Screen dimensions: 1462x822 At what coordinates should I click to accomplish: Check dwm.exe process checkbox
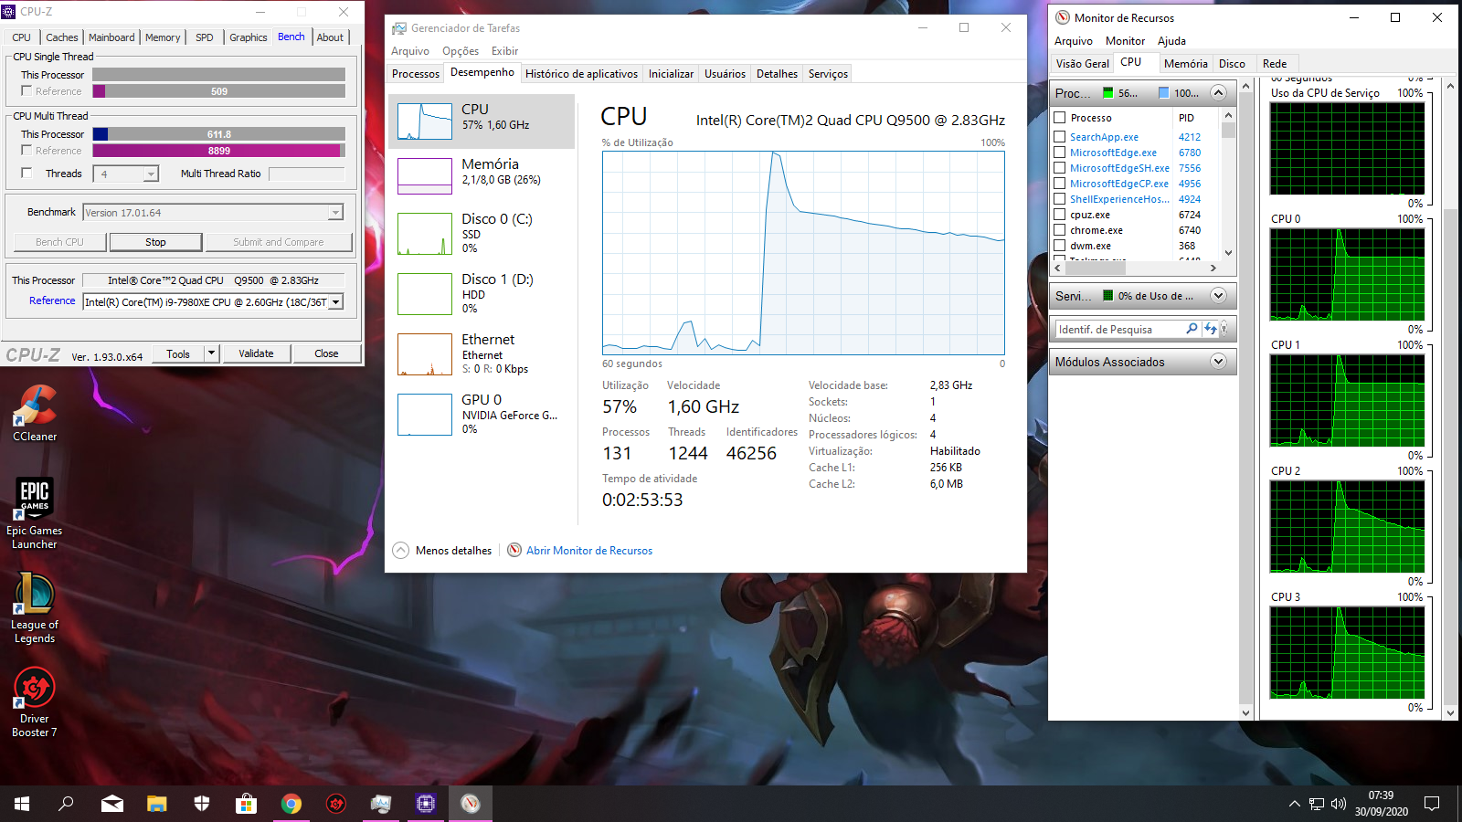point(1060,246)
